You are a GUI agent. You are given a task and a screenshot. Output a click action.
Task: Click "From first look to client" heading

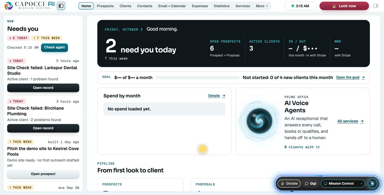[130, 170]
